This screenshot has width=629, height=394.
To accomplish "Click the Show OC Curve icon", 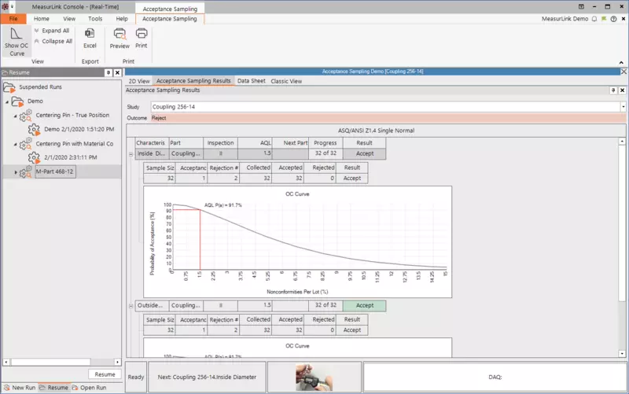I will (16, 42).
